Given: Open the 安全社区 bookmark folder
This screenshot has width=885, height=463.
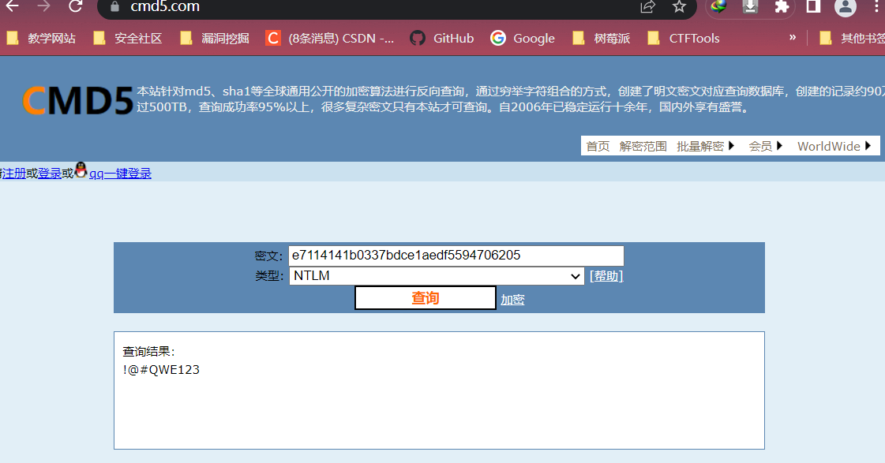Looking at the screenshot, I should point(128,39).
